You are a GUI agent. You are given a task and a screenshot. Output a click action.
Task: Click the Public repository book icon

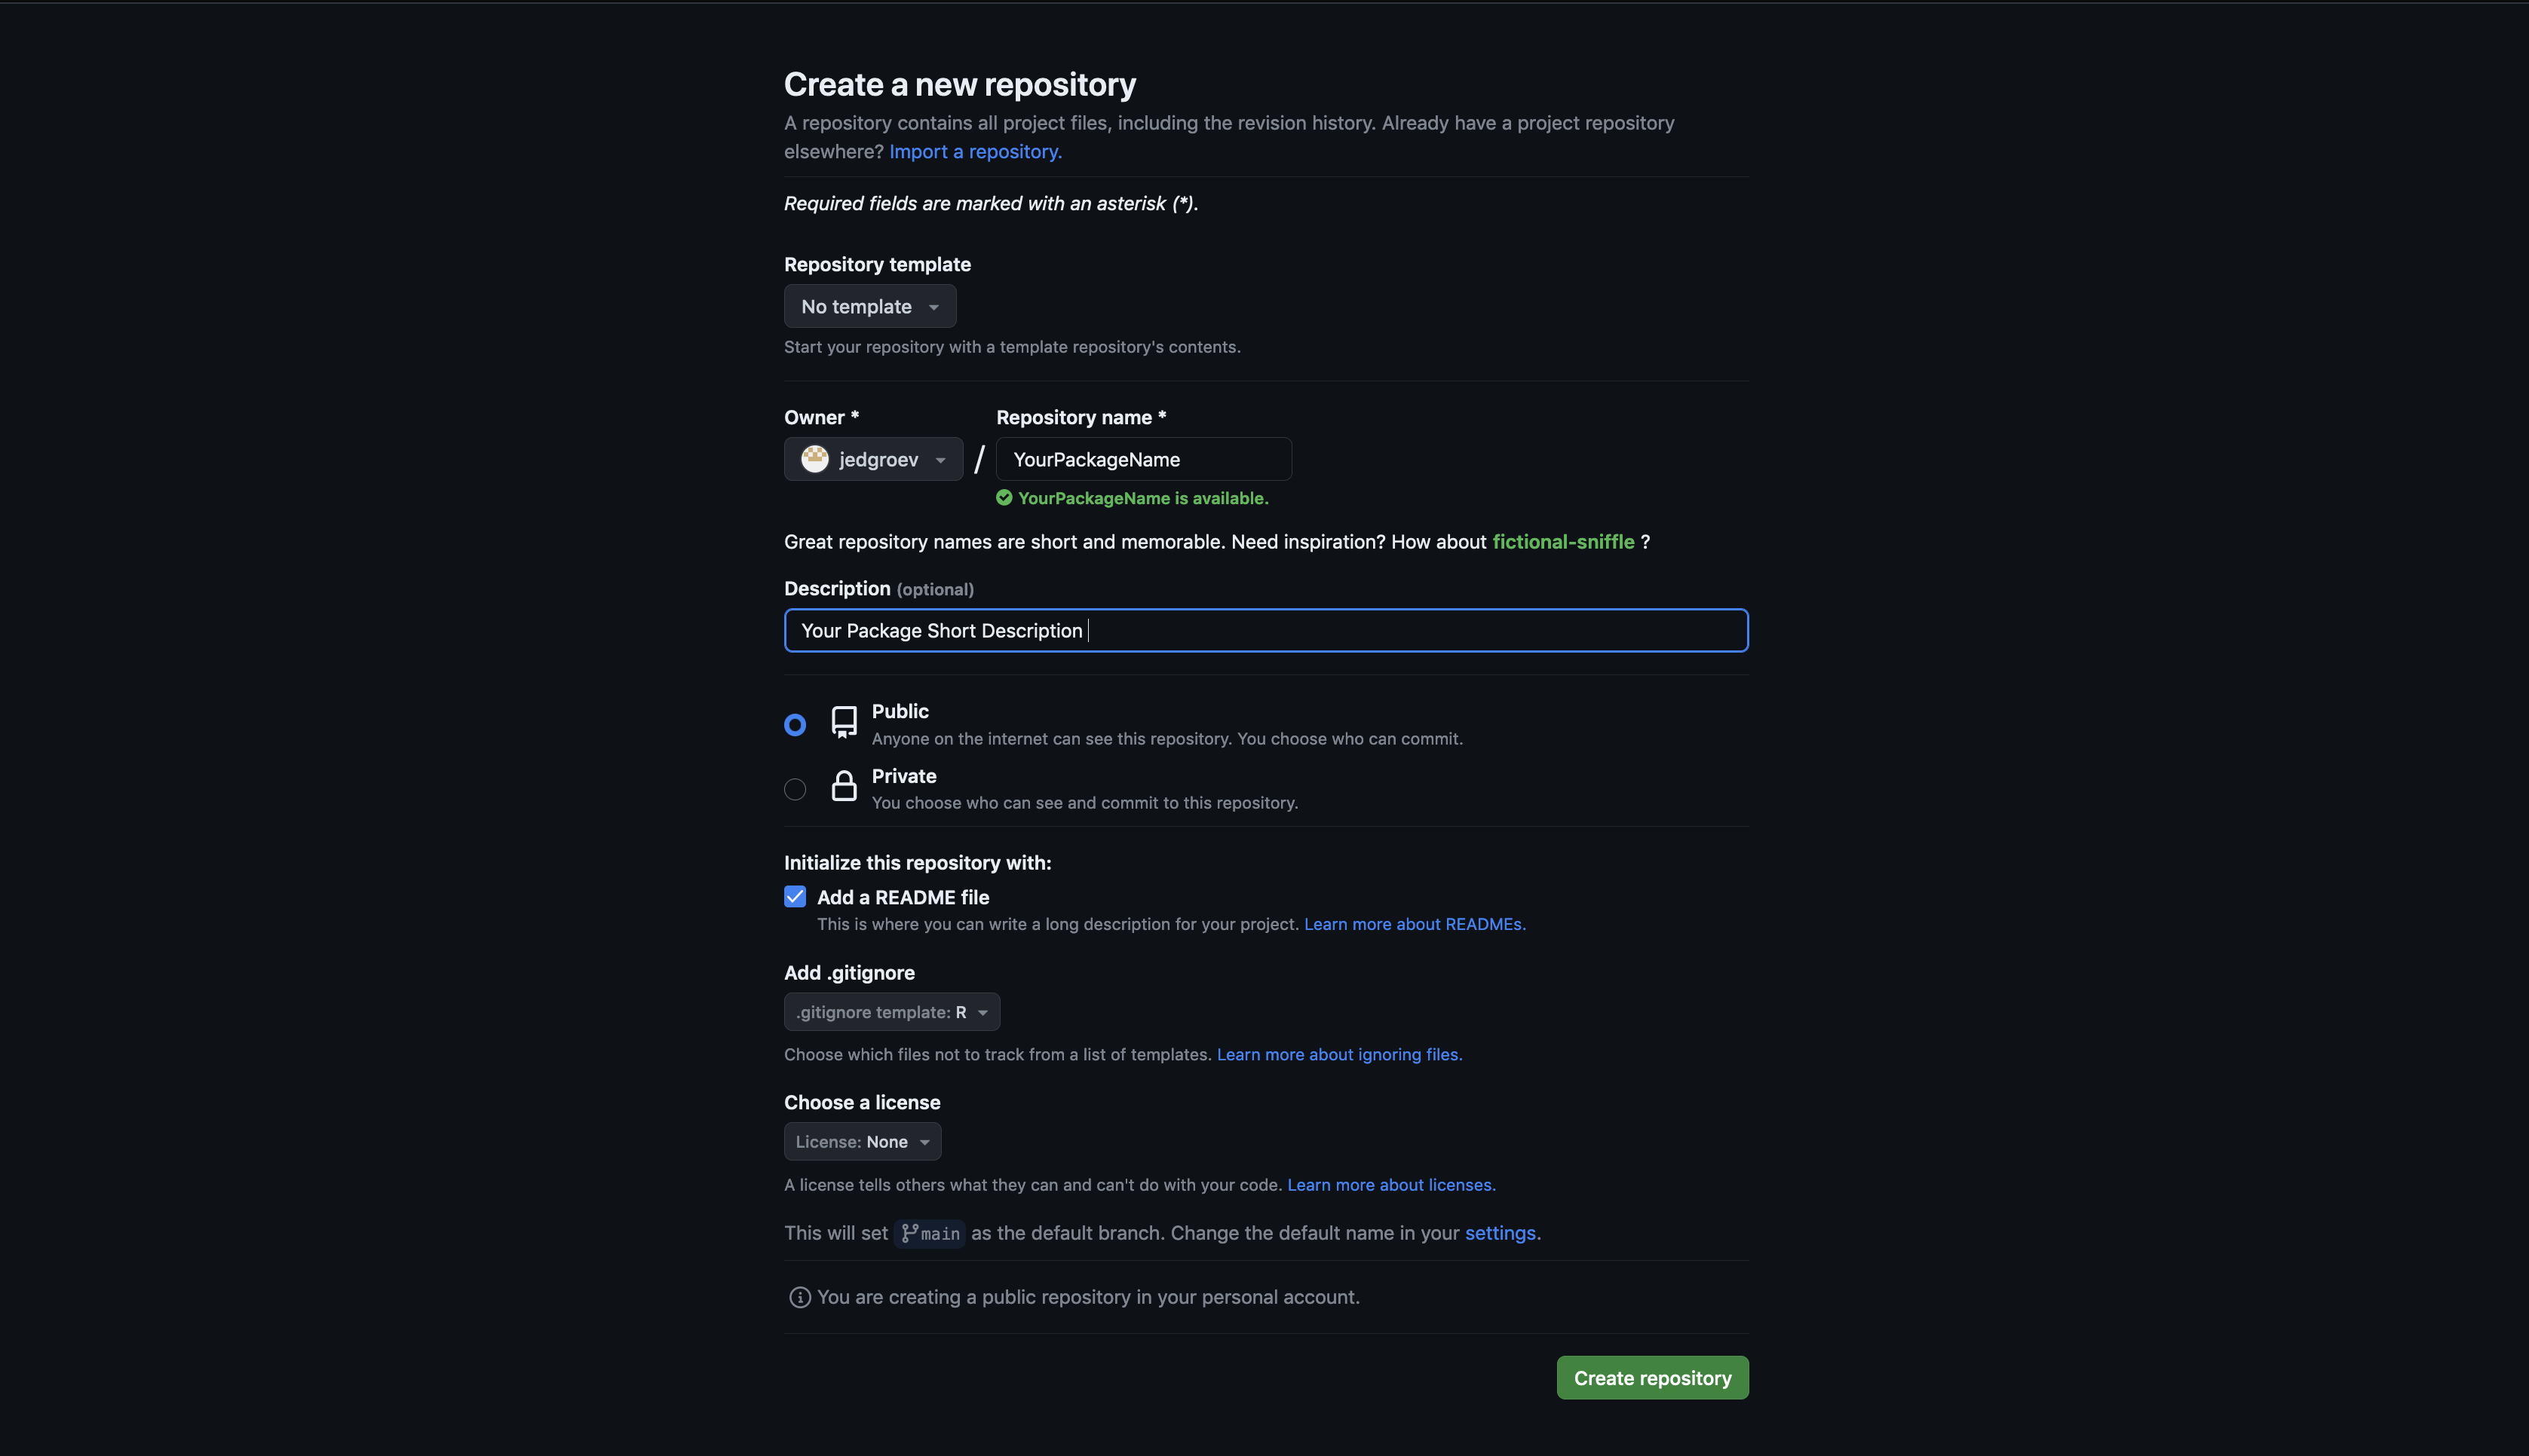[845, 722]
